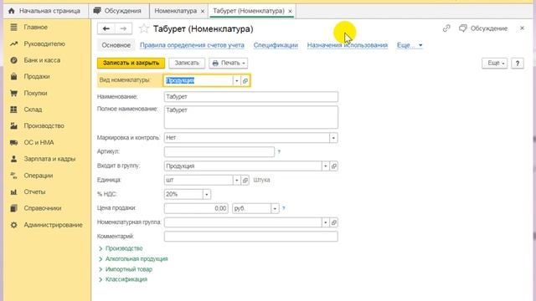Open the Единица dropdown arrow

(x=236, y=180)
